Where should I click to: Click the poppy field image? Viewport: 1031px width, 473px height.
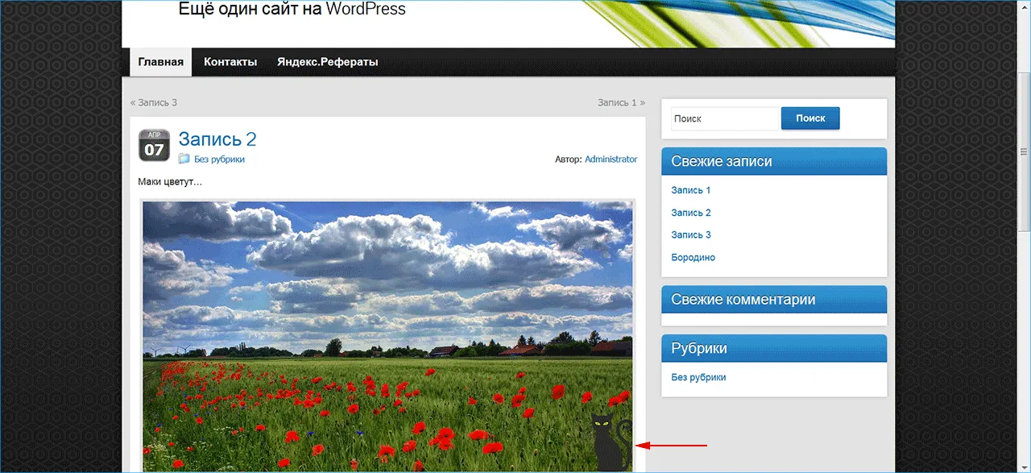[x=387, y=336]
